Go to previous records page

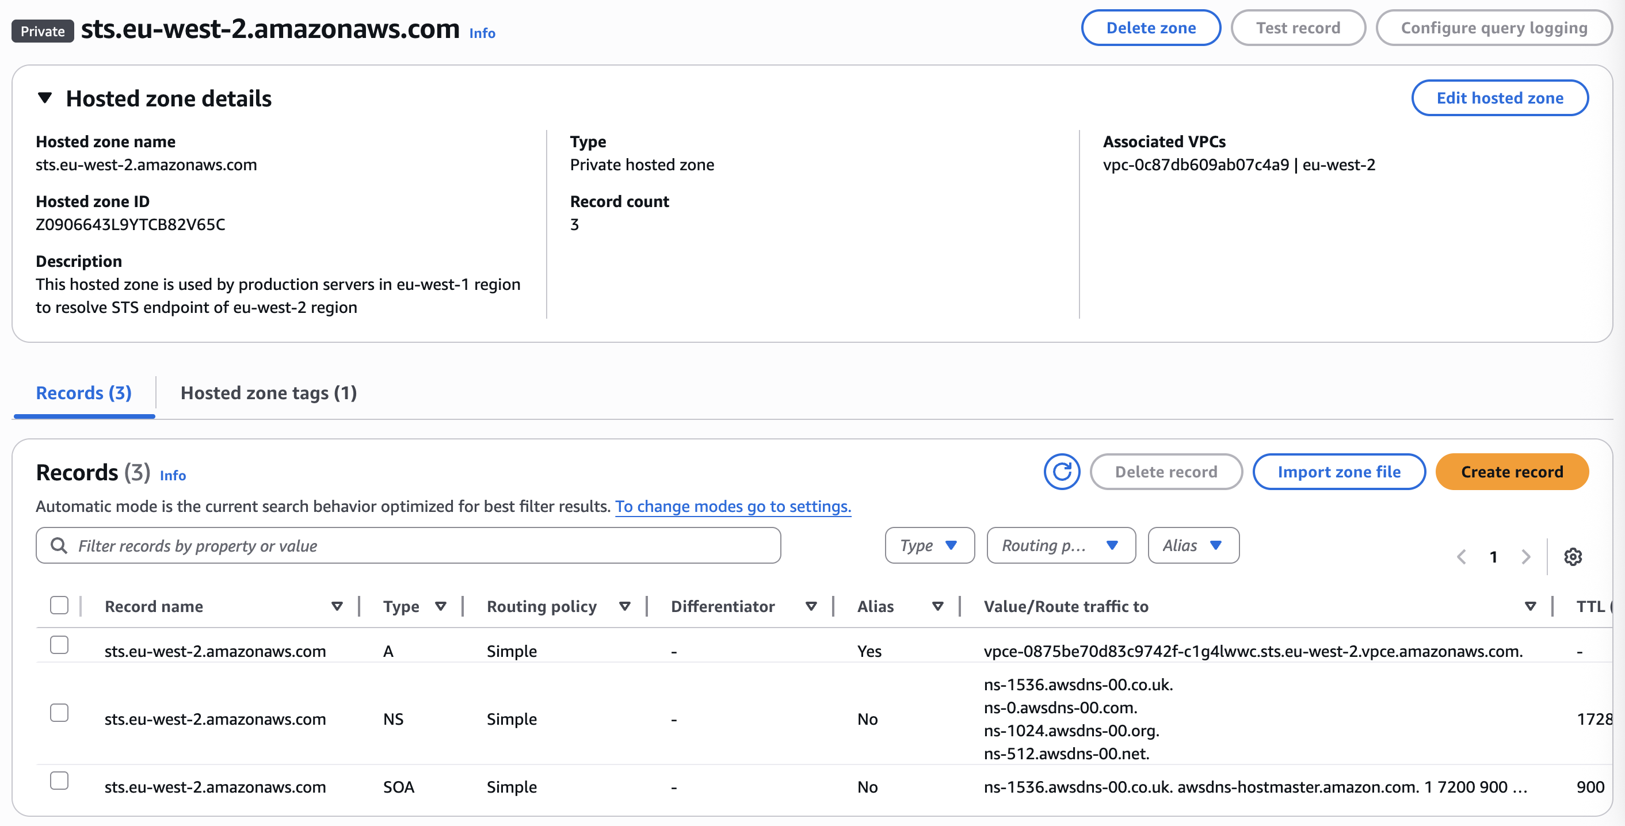pos(1461,557)
